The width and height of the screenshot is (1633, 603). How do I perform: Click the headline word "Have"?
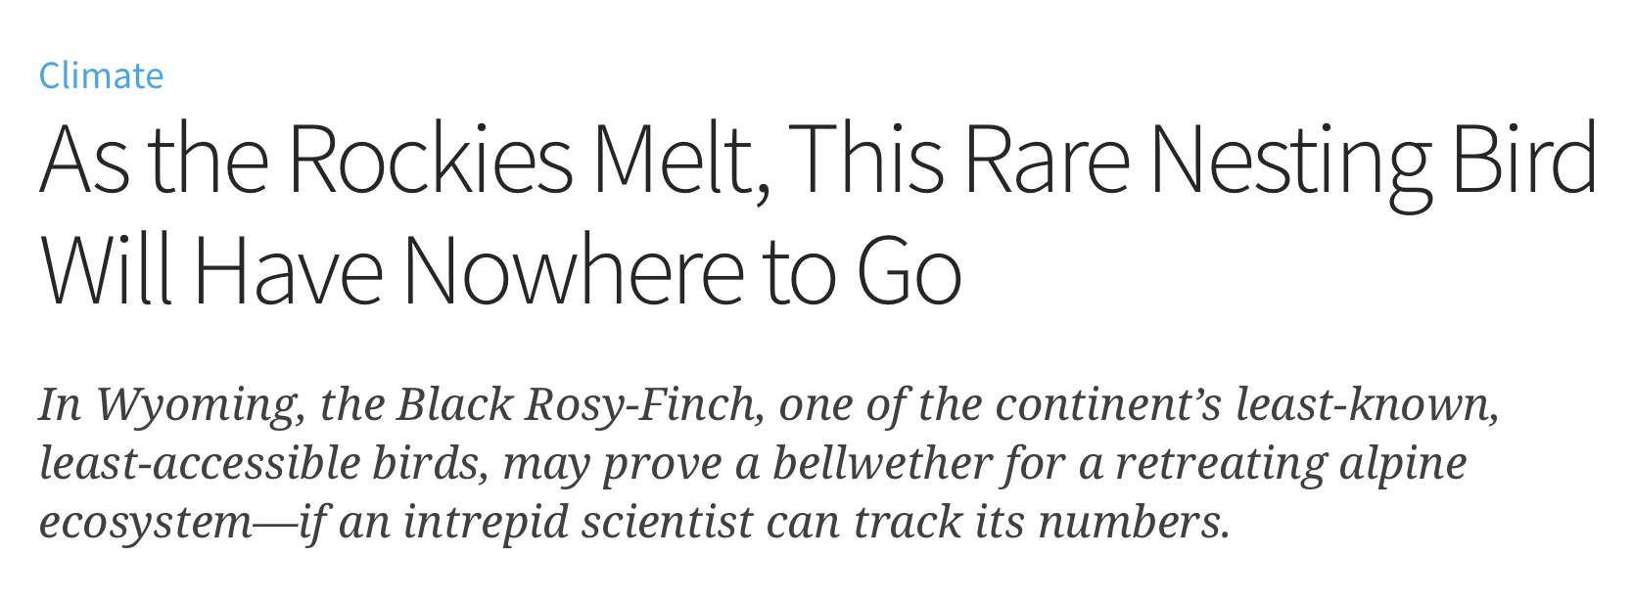click(x=288, y=270)
